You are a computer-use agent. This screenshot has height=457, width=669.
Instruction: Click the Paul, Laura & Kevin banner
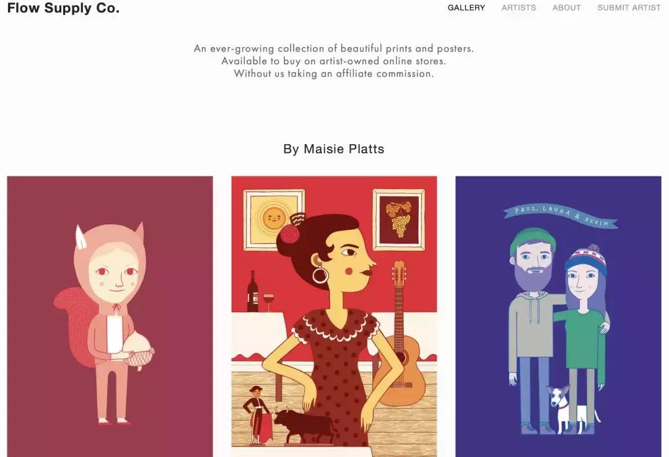point(560,216)
